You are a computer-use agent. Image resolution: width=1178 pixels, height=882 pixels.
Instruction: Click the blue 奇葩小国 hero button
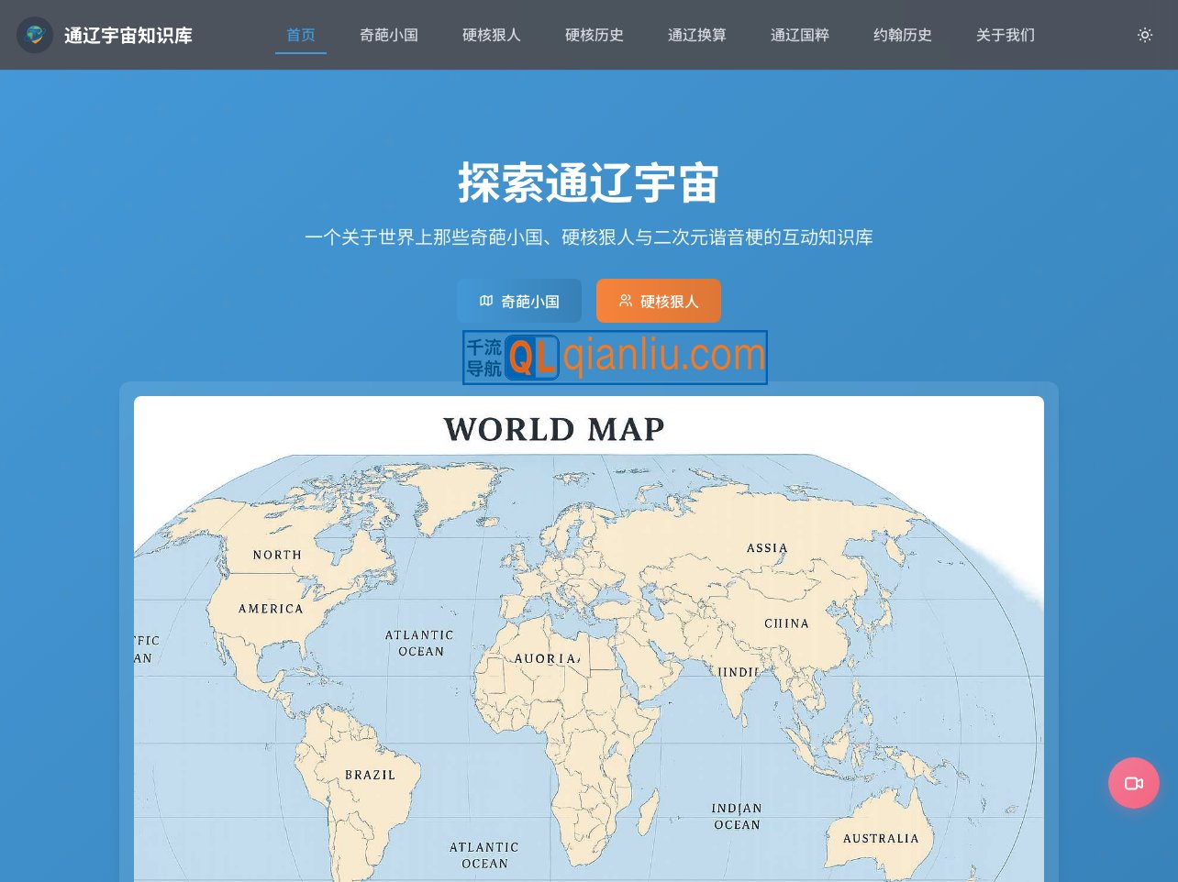pyautogui.click(x=518, y=300)
